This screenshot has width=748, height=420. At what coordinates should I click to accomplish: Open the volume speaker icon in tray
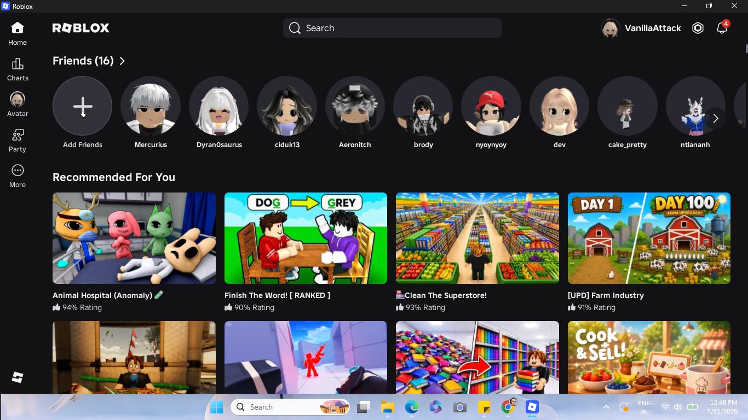[678, 407]
